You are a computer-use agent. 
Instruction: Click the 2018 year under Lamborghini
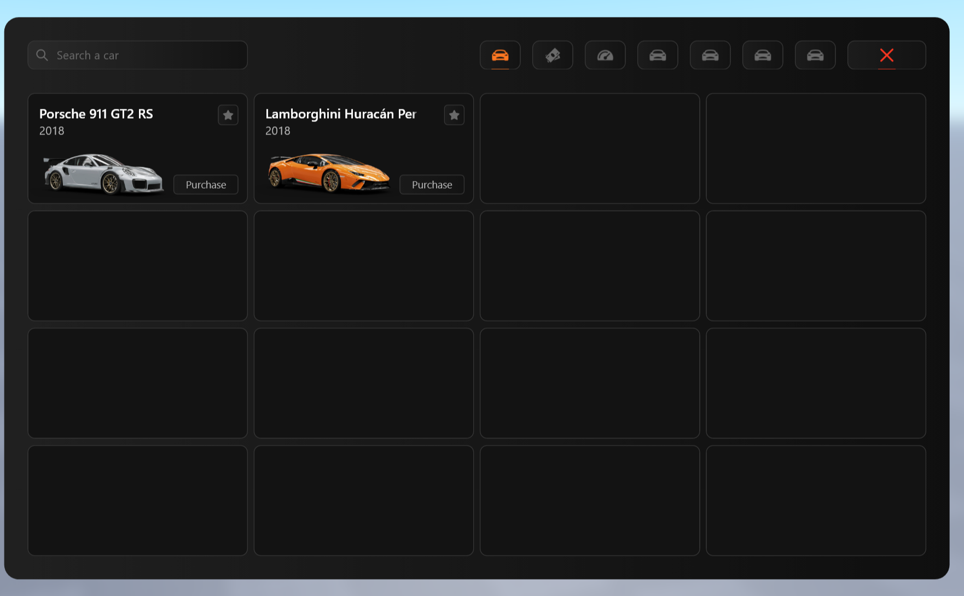point(278,131)
